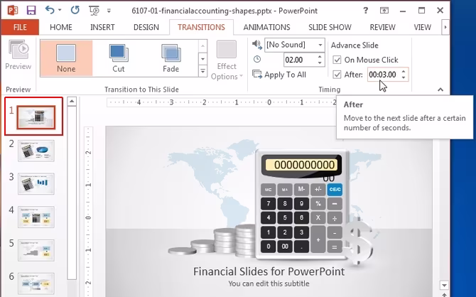Screen dimensions: 476x297
Task: Click the transition sound speaker icon
Action: pos(256,45)
